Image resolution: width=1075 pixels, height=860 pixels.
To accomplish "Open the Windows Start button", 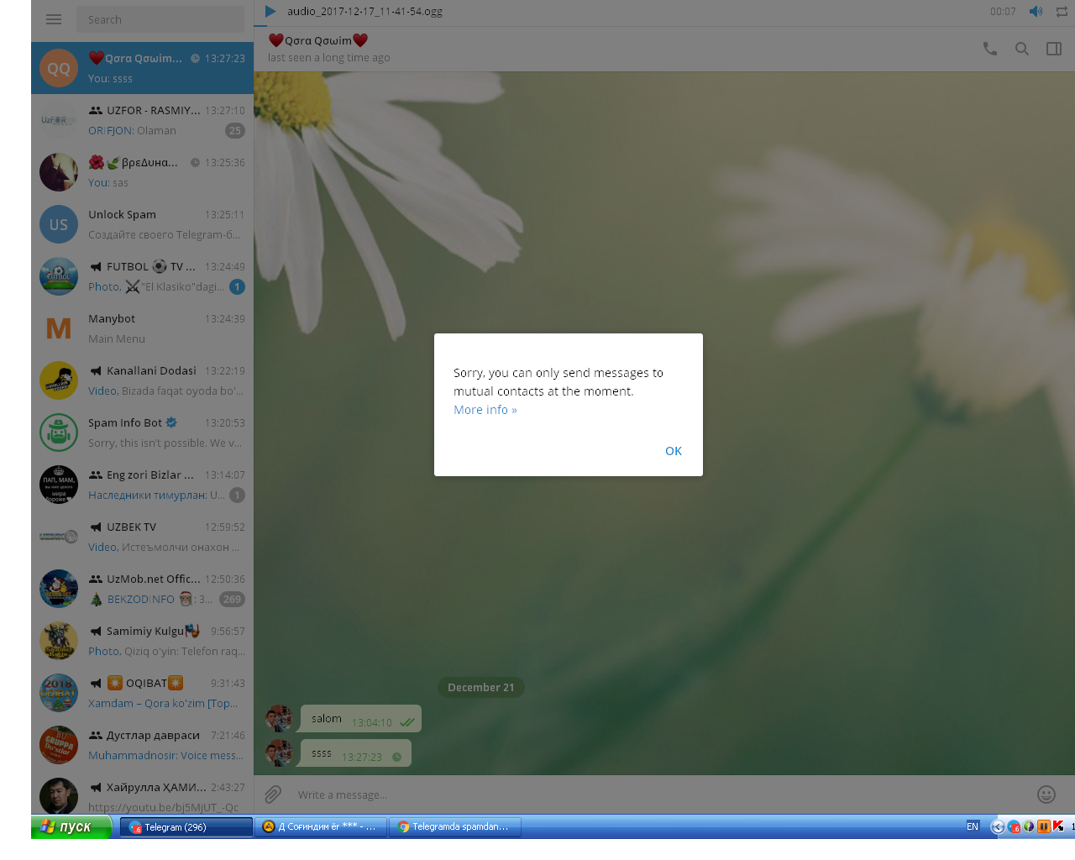I will point(71,826).
